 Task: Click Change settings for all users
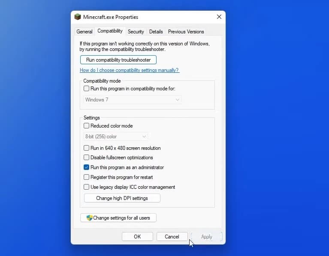(118, 218)
